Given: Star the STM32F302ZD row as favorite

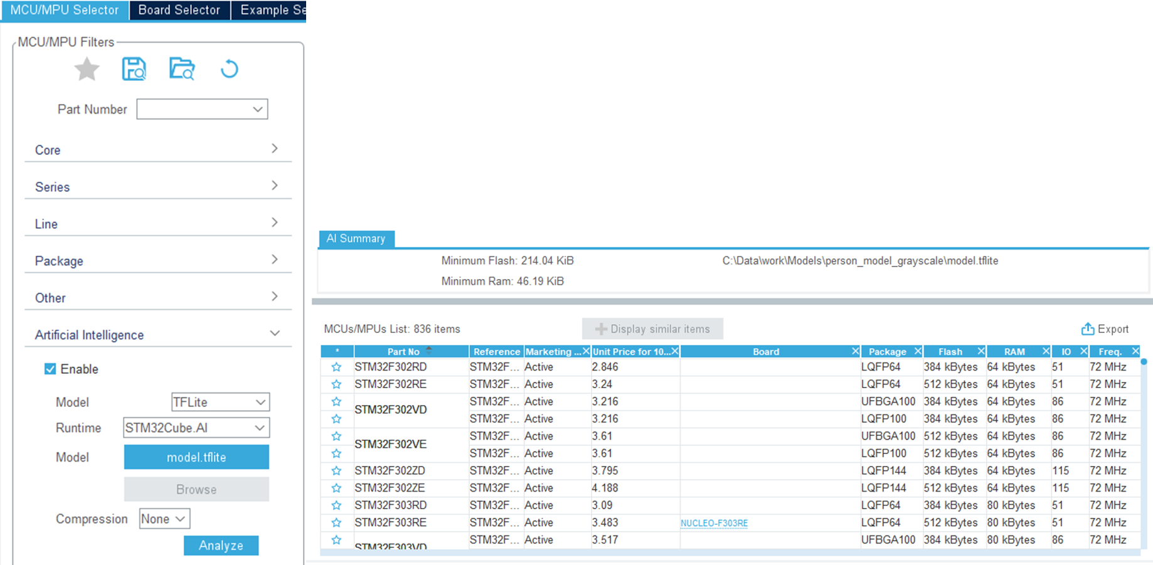Looking at the screenshot, I should [x=337, y=470].
